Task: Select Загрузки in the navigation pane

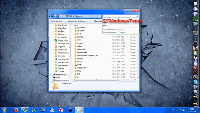Action: tap(61, 47)
